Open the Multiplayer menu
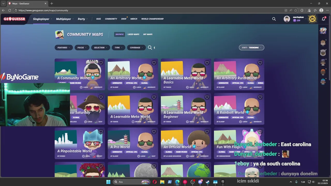 coord(65,19)
